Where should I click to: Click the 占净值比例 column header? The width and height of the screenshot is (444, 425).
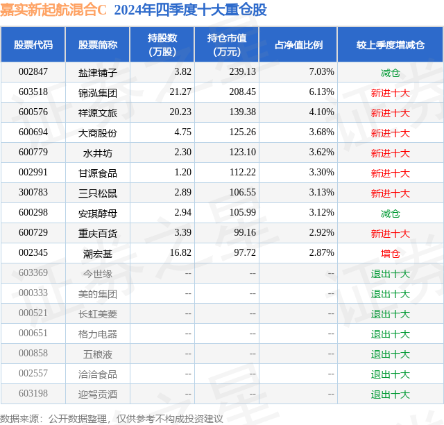point(298,44)
